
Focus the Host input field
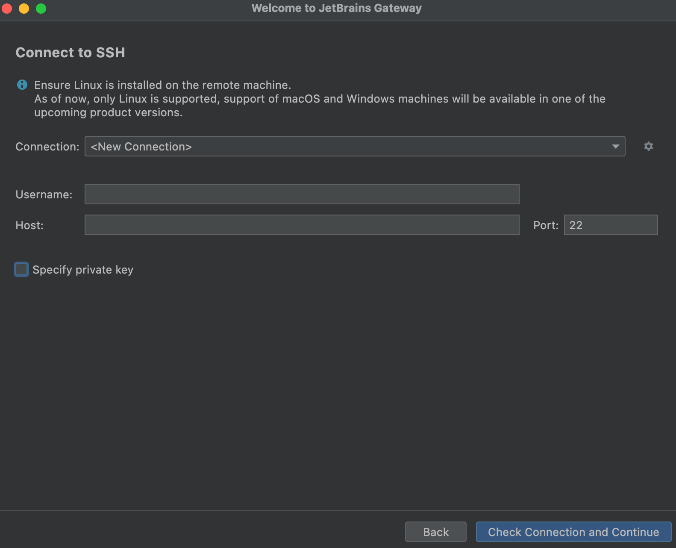coord(302,225)
